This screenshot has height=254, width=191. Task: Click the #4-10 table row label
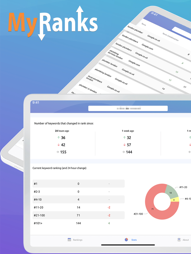pyautogui.click(x=38, y=200)
